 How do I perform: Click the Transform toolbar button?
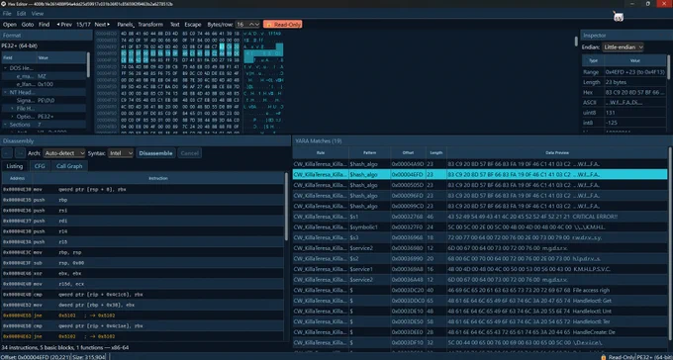point(150,25)
